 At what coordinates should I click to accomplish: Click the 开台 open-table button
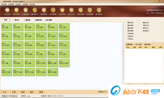point(5,92)
